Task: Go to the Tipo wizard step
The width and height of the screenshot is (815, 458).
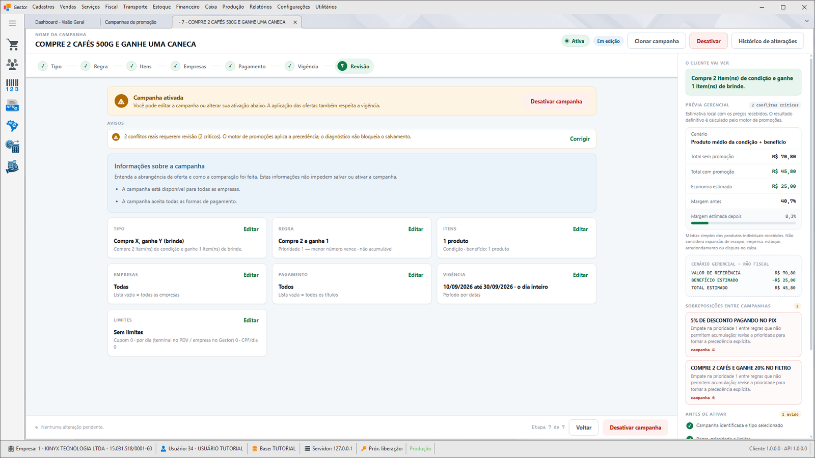Action: 50,67
